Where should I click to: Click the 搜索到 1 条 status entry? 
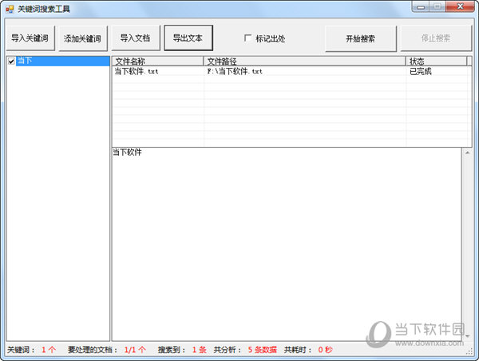coord(182,349)
